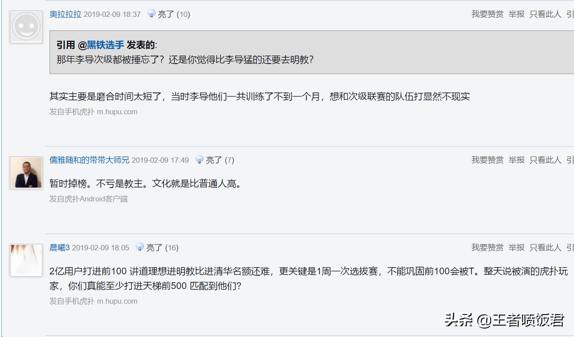Quote 奥拉拉拉's post using the 引 control
This screenshot has height=337, width=574.
[570, 14]
